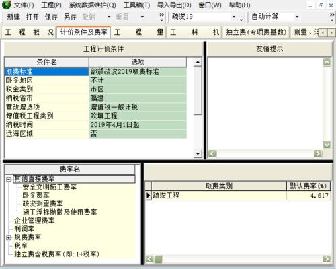Select 卧冬费率 tree item
Screen dimensions: 336x269
(x=36, y=196)
